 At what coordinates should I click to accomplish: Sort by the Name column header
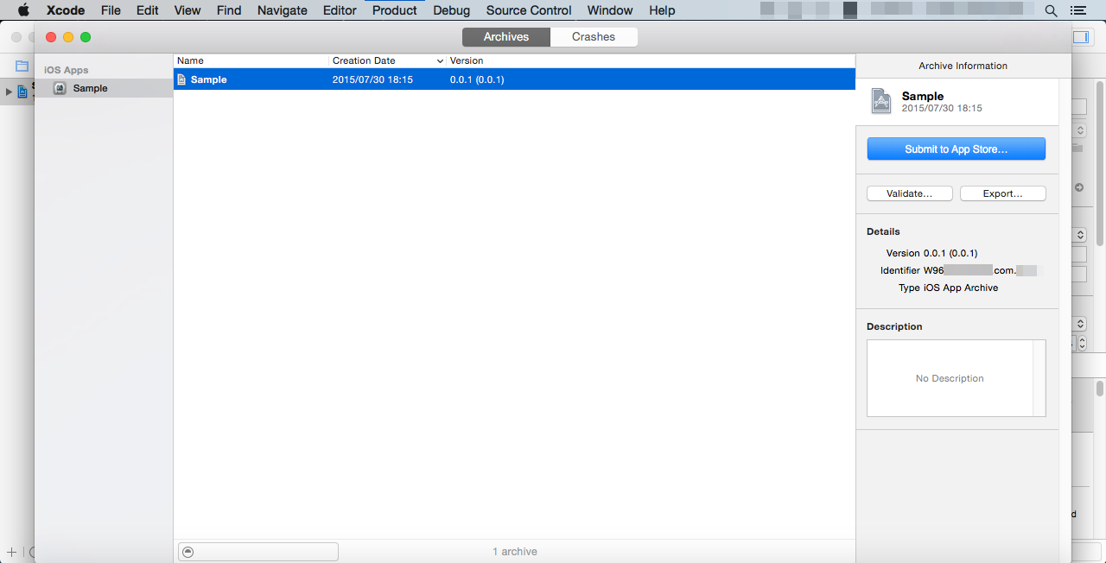251,60
